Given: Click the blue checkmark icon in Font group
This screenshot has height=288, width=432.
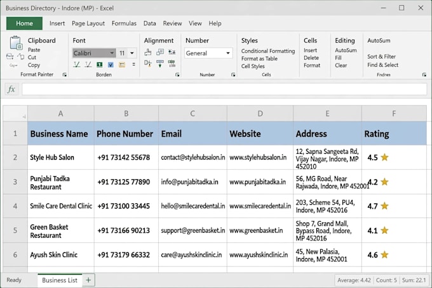Looking at the screenshot, I should click(111, 64).
